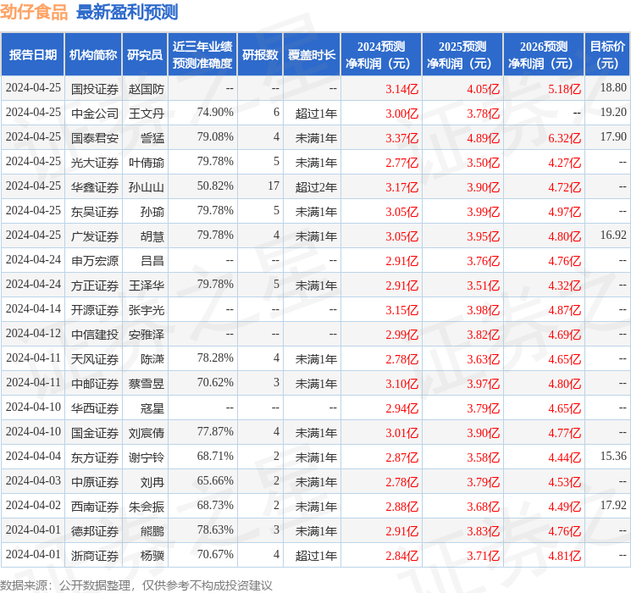The height and width of the screenshot is (593, 631).
Task: Select institution name 中原证券
Action: coord(95,482)
